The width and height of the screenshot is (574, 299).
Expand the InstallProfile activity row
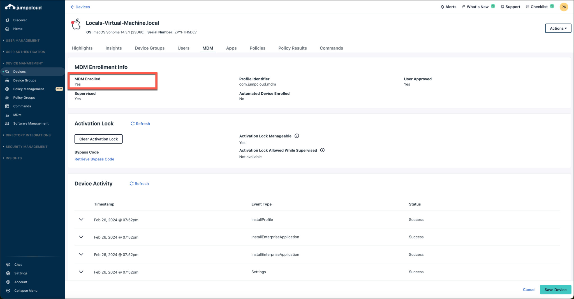[x=81, y=219]
